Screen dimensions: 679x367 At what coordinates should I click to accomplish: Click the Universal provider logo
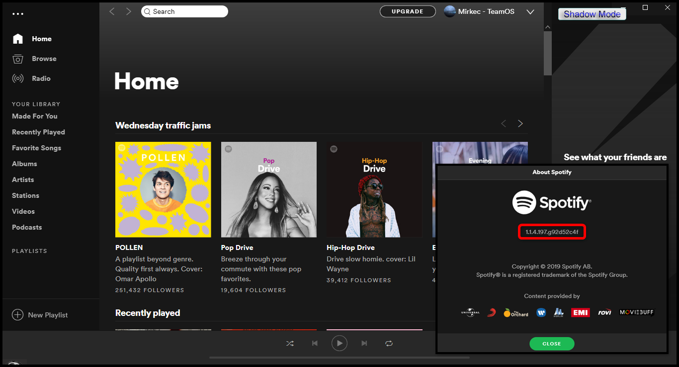click(x=470, y=312)
